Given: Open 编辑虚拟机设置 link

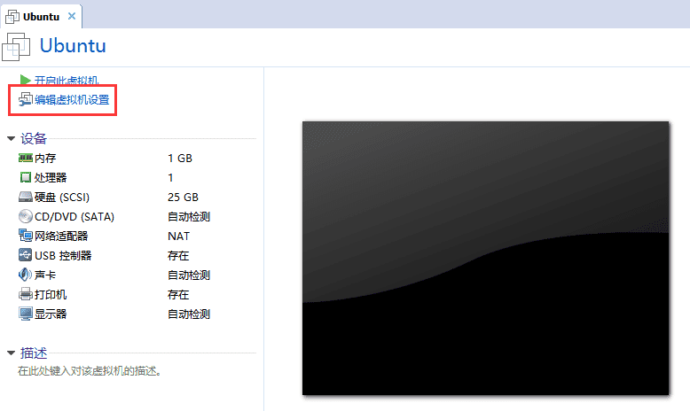Looking at the screenshot, I should (72, 100).
